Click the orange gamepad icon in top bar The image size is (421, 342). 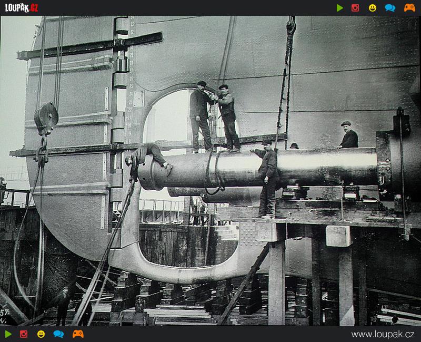(x=409, y=8)
